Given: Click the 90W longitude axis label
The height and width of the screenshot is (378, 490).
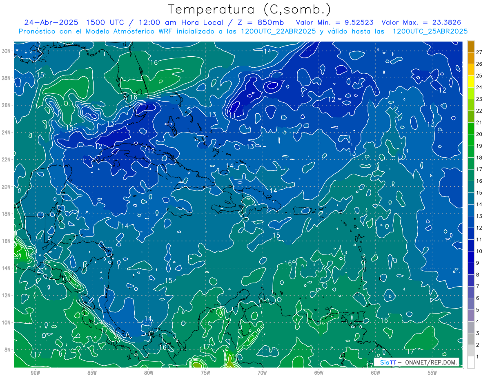Looking at the screenshot, I should (35, 373).
